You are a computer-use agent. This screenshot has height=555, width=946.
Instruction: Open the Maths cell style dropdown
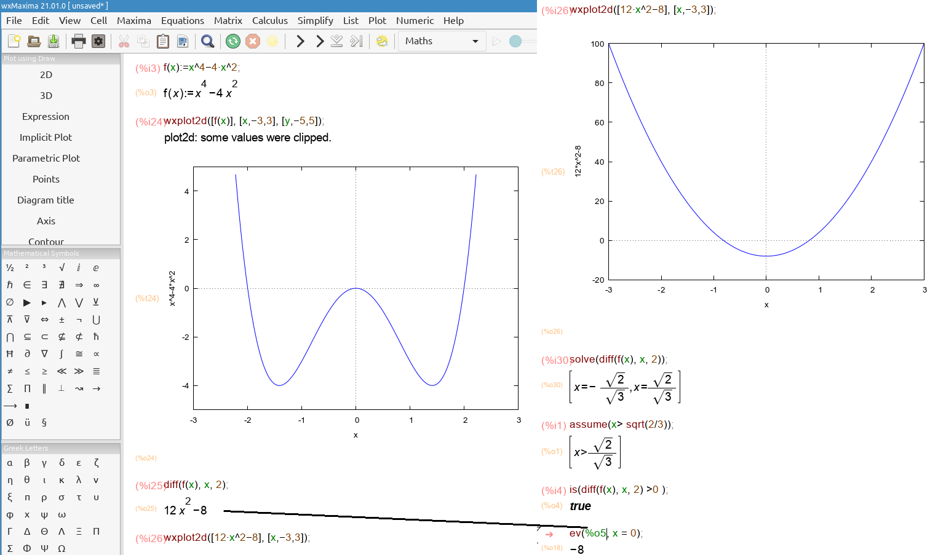pos(442,41)
